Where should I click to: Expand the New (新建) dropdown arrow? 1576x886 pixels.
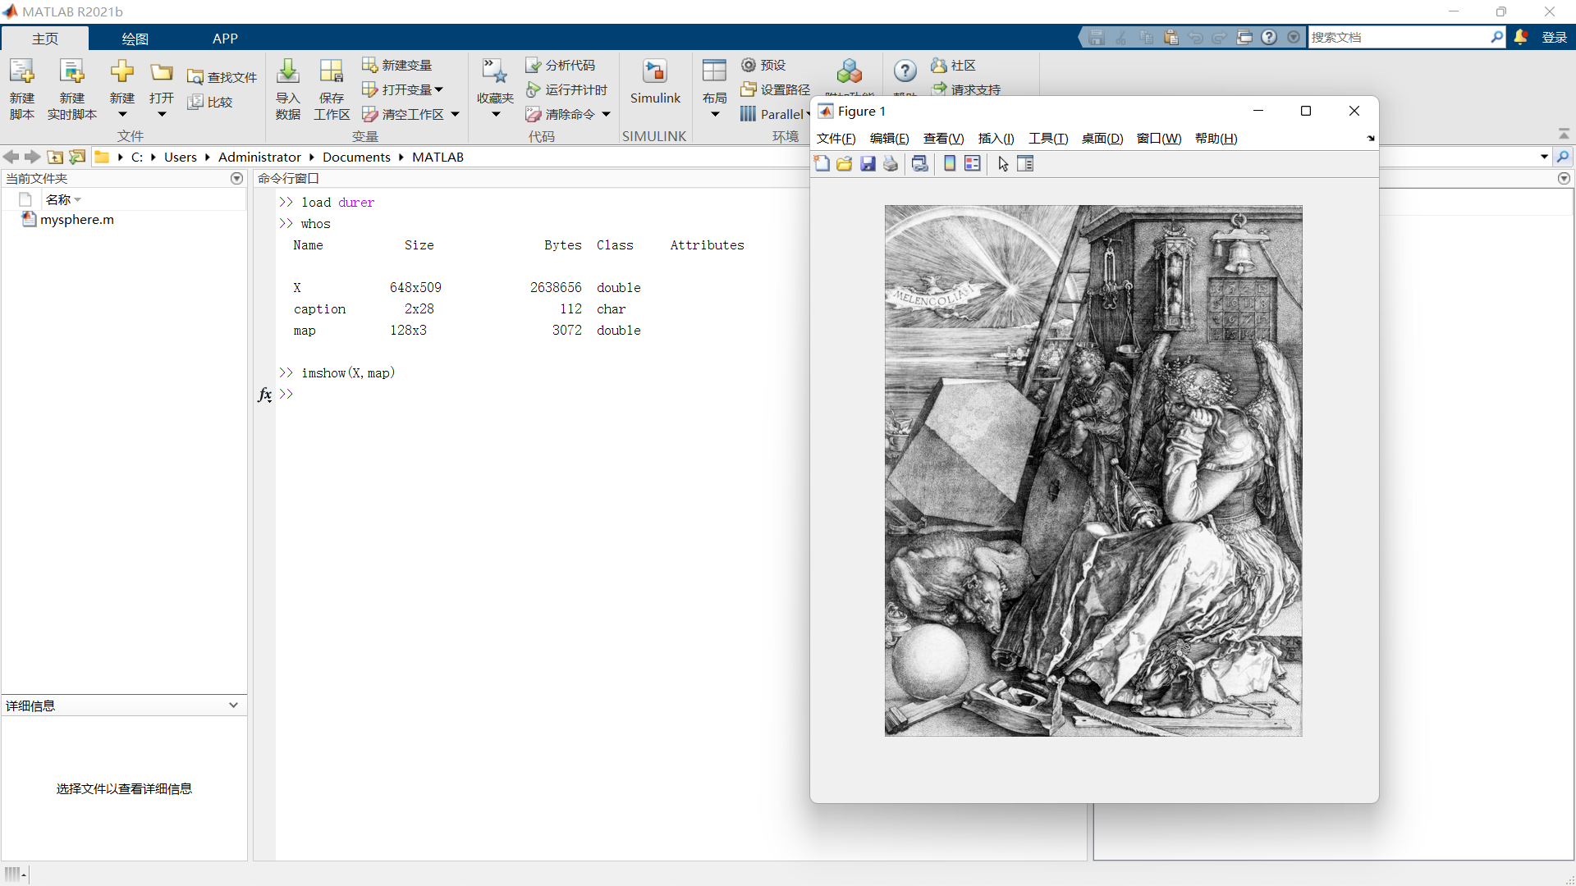coord(122,114)
